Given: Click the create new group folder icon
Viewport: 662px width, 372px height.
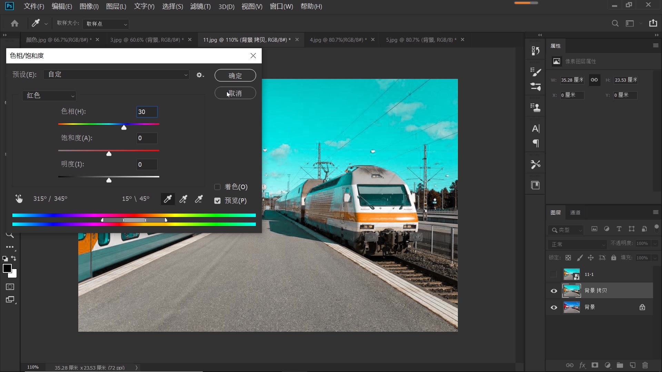Looking at the screenshot, I should click(x=620, y=365).
